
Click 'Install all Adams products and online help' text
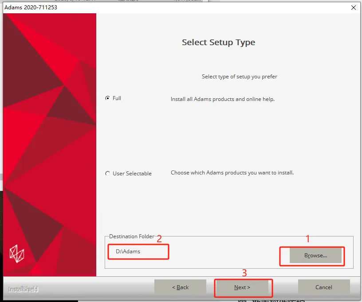pyautogui.click(x=223, y=99)
